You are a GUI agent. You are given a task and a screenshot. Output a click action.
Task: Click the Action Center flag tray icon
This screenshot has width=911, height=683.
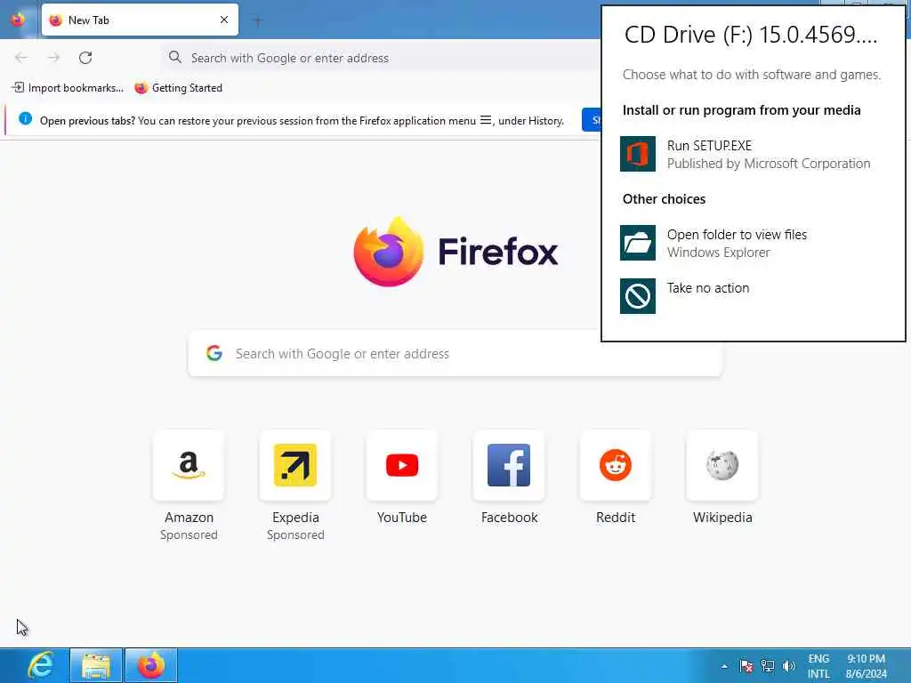click(746, 666)
